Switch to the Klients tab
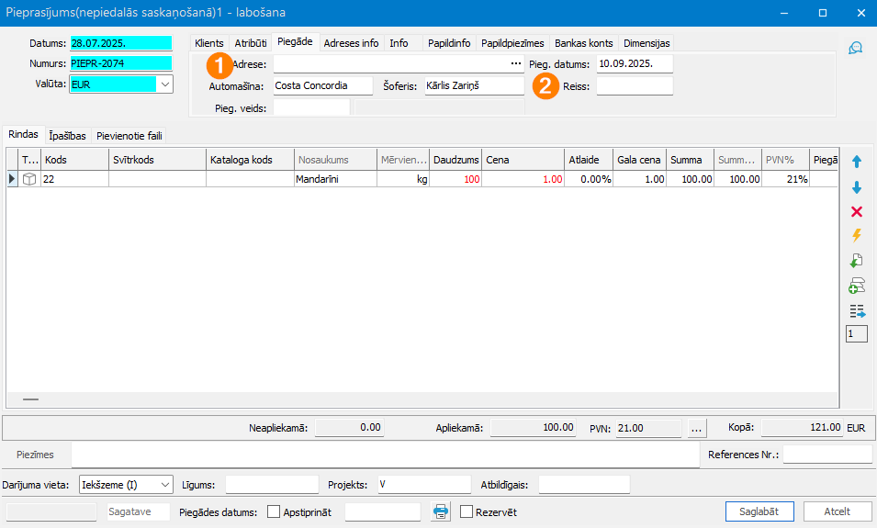Image resolution: width=877 pixels, height=528 pixels. coord(209,43)
